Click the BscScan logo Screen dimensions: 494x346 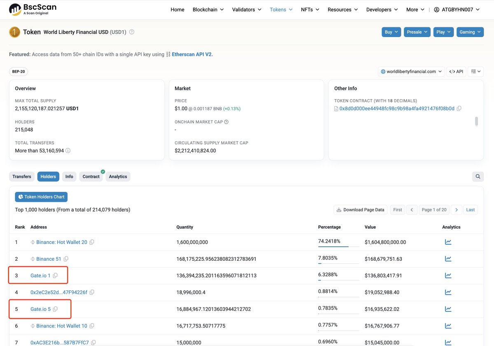33,9
